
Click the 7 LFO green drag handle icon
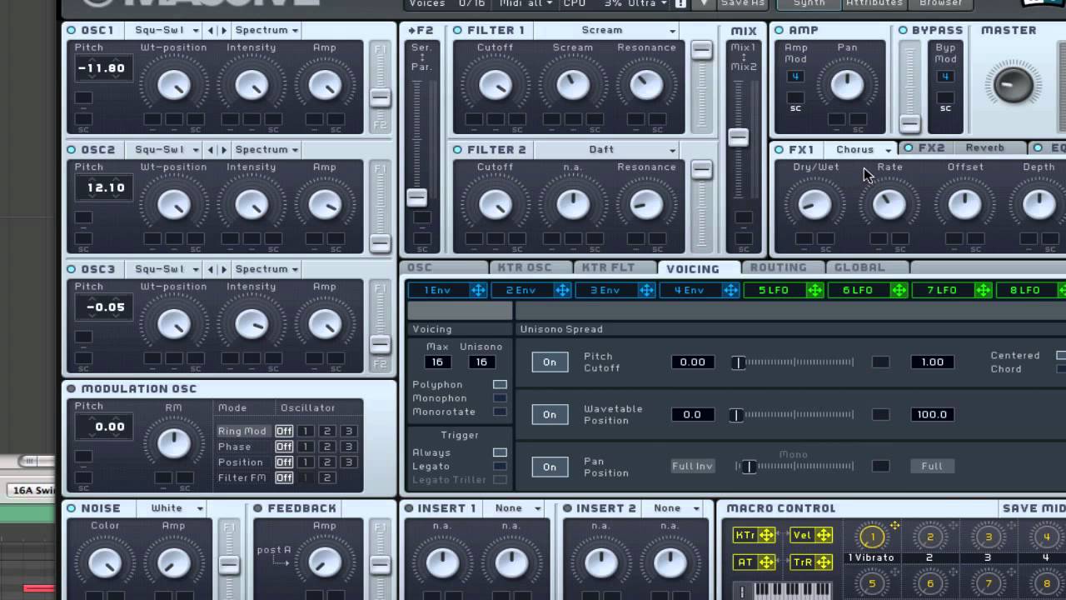point(983,290)
